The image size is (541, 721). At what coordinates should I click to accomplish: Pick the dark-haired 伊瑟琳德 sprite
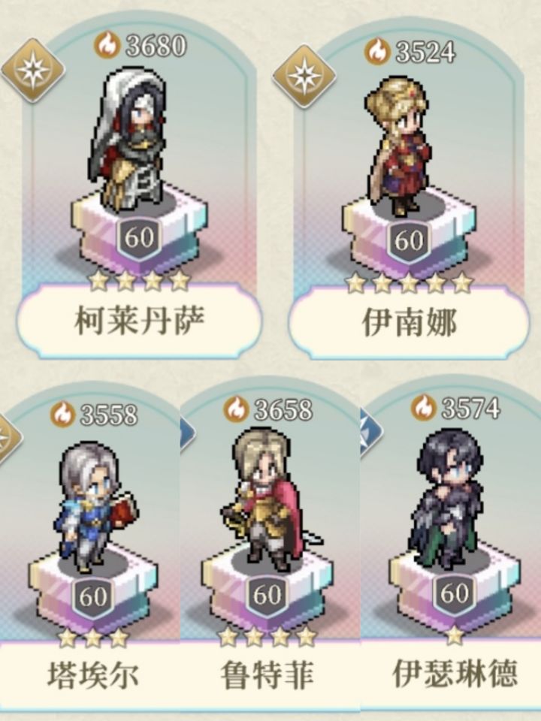[x=446, y=500]
